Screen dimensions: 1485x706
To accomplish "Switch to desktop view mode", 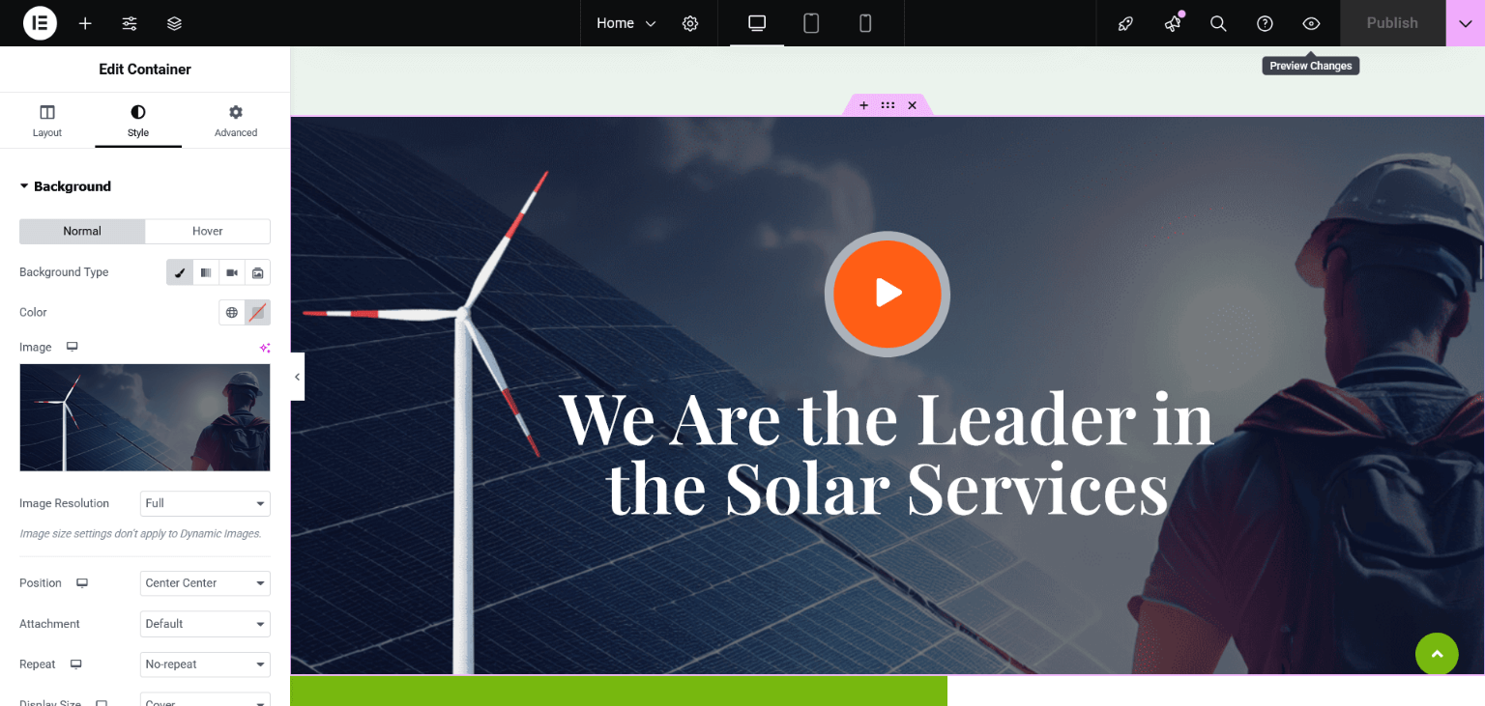I will [x=757, y=23].
